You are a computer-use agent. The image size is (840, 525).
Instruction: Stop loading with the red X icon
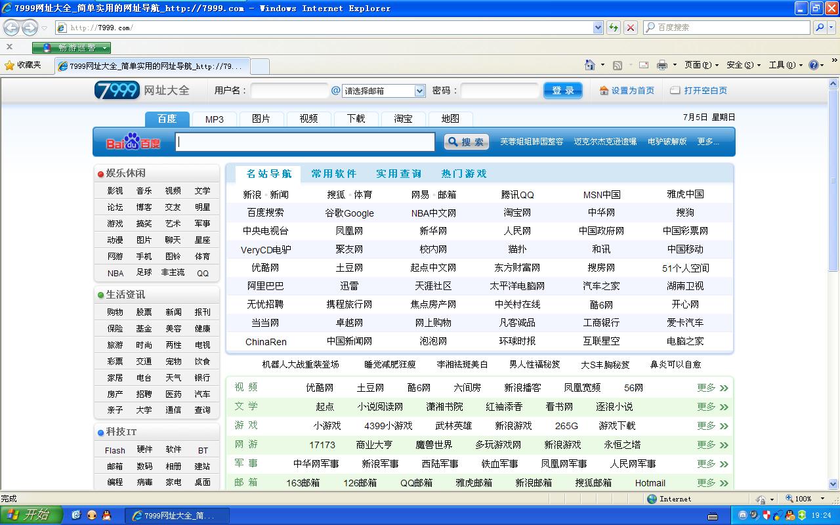631,28
